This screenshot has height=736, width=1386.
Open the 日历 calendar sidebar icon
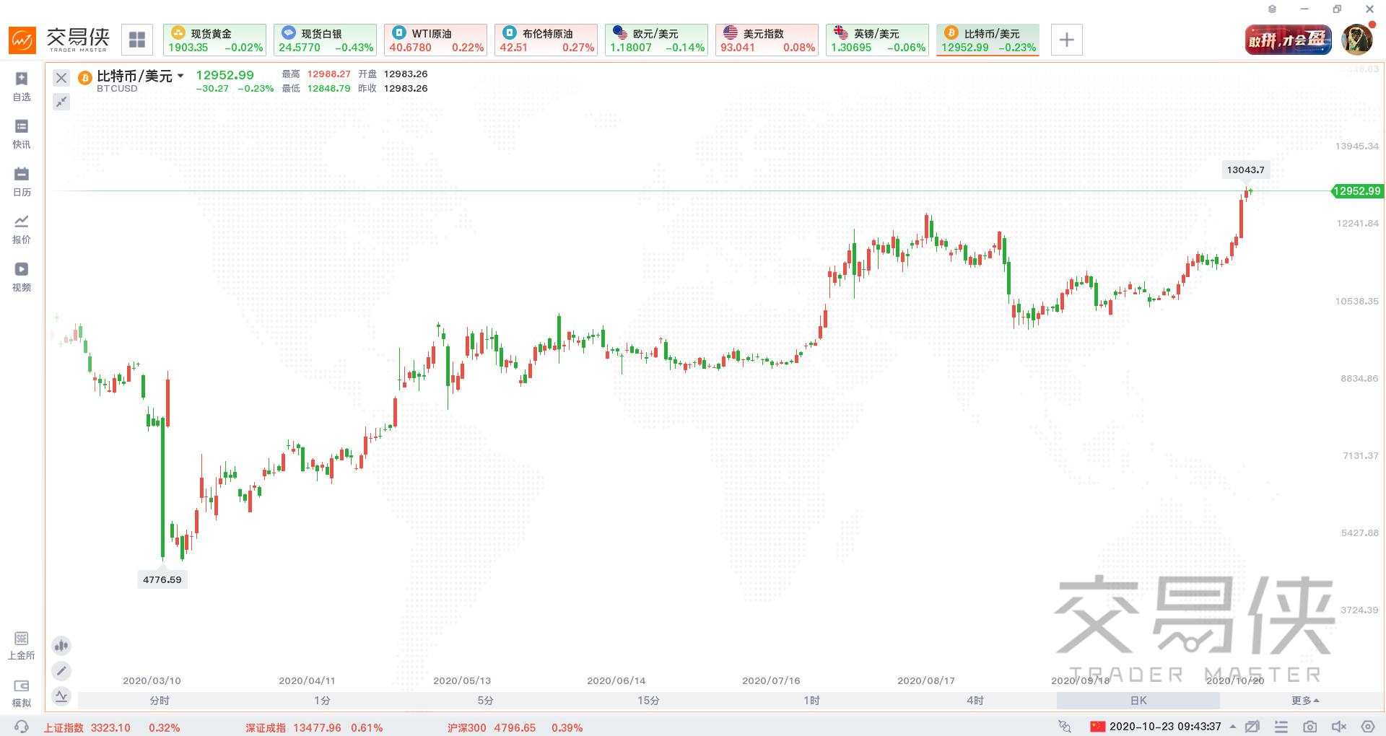22,181
